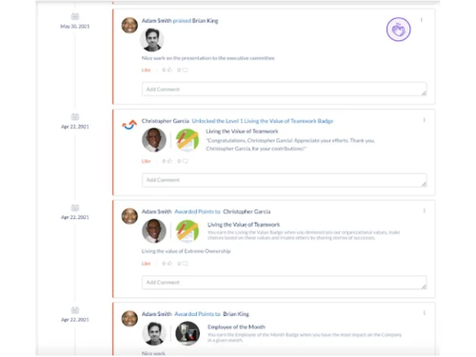Click the 'Living the value of Extreme Ownership' text
Viewport: 476px width, 357px height.
pyautogui.click(x=186, y=251)
